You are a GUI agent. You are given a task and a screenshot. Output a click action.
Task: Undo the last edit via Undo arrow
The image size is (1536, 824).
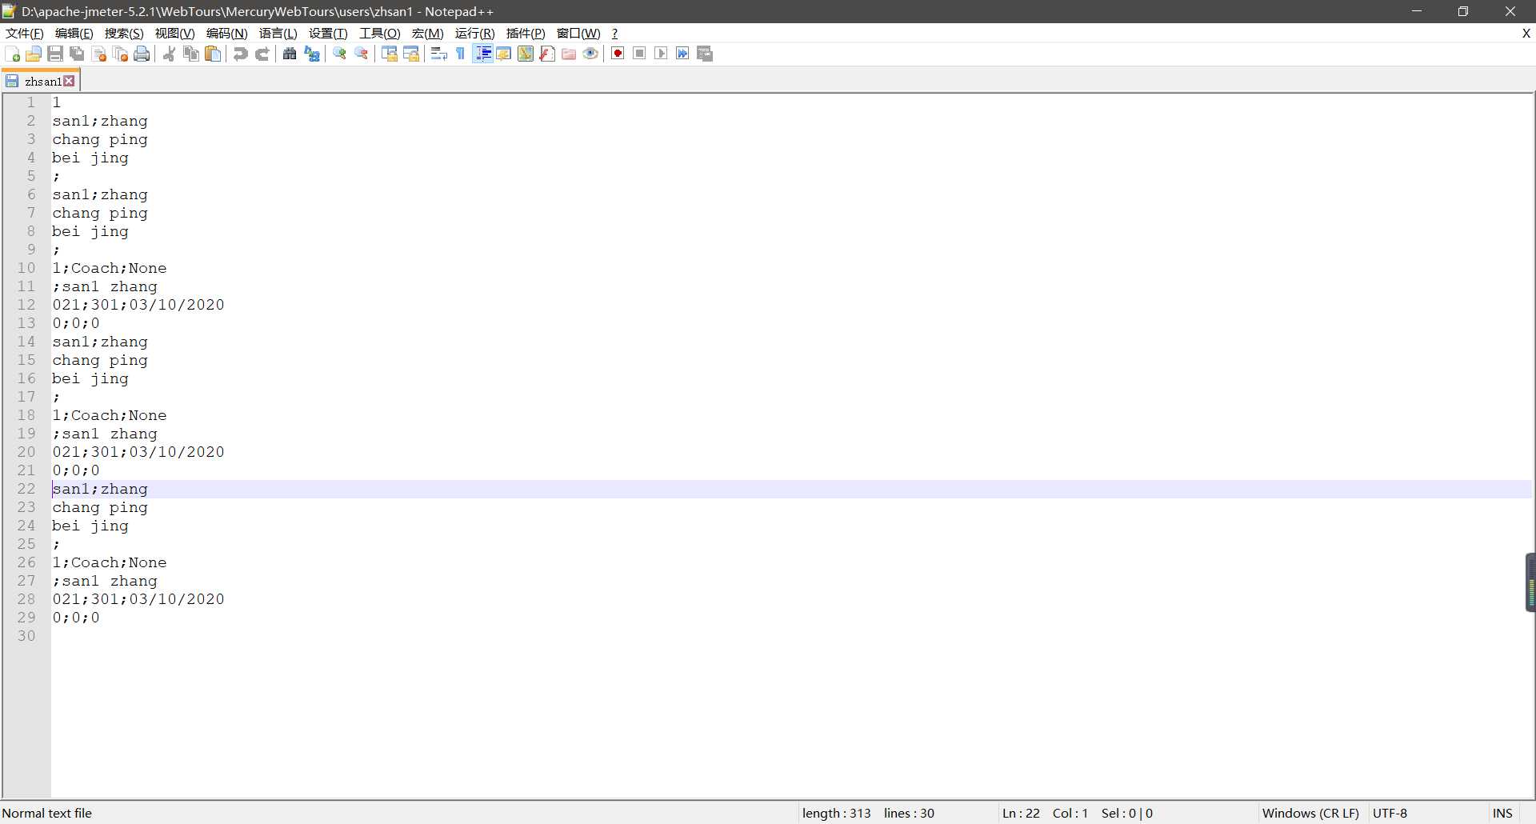point(240,54)
